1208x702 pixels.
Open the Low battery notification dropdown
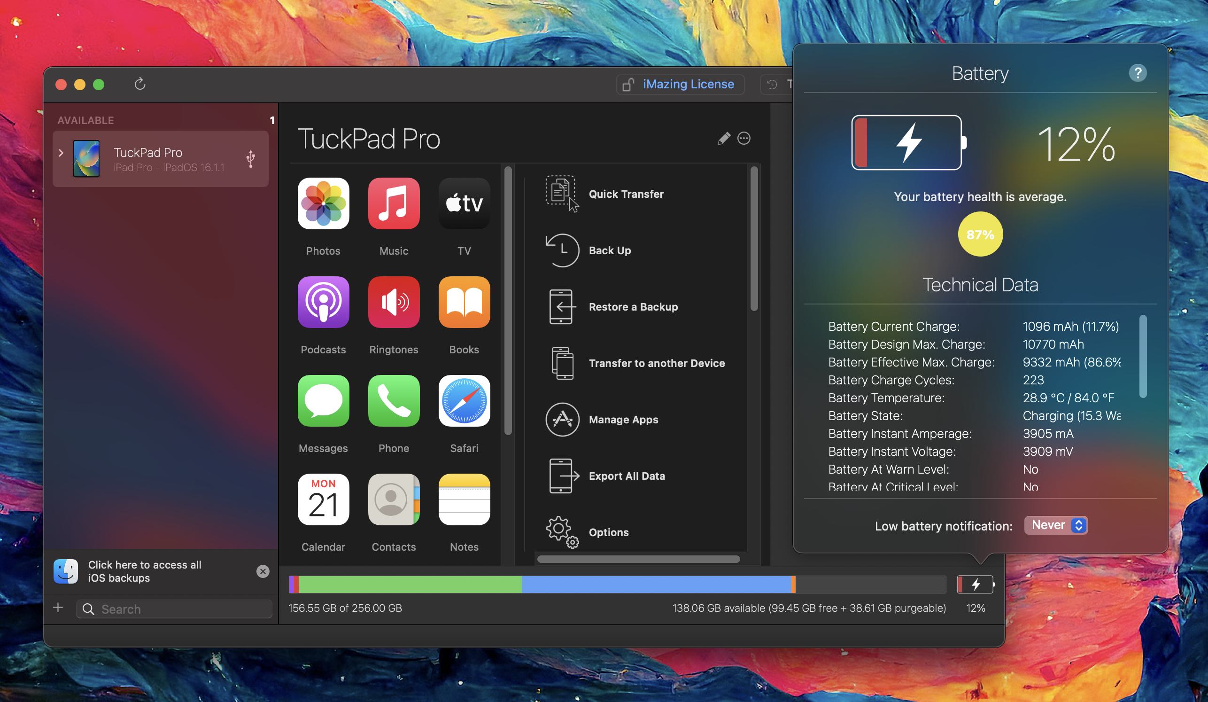pos(1055,525)
